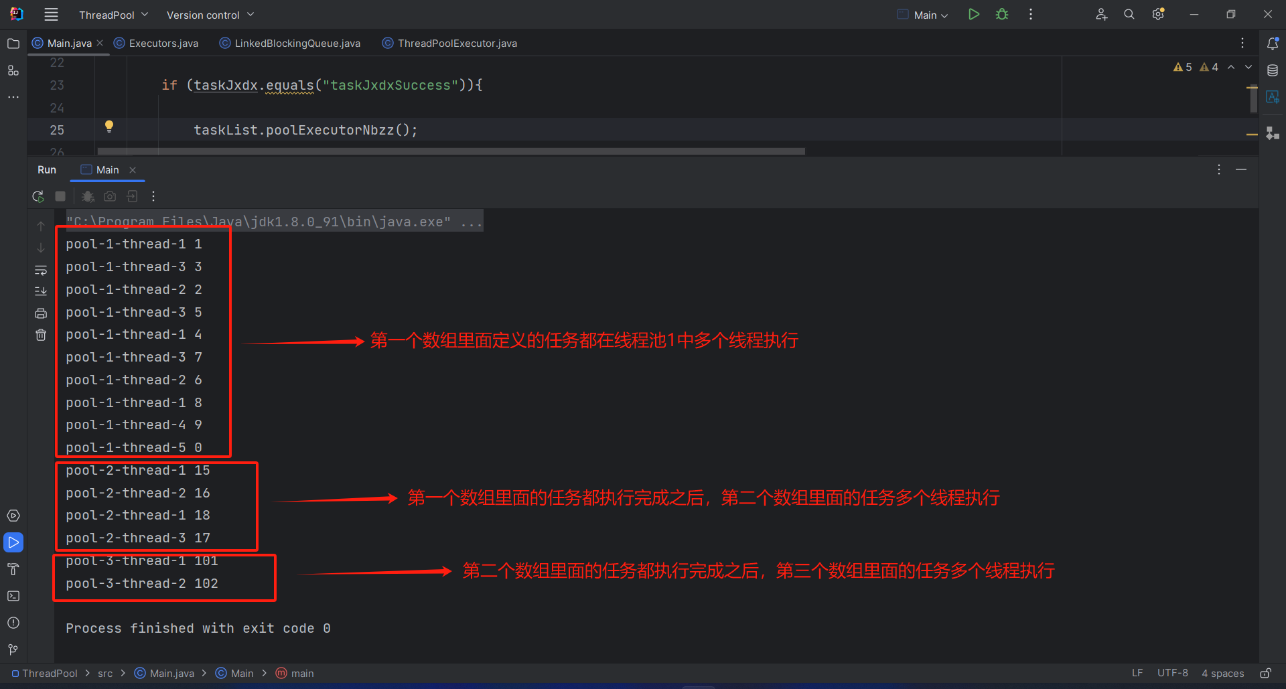Go to next highlighted problem arrow

coord(1248,67)
